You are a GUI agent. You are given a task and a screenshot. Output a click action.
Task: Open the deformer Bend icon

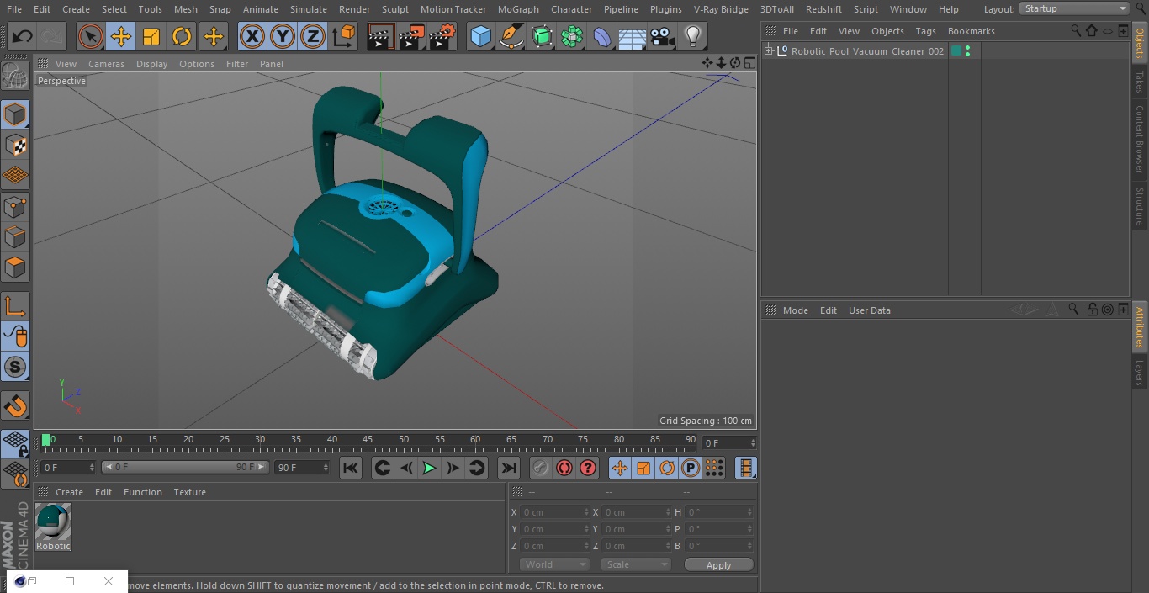tap(602, 37)
